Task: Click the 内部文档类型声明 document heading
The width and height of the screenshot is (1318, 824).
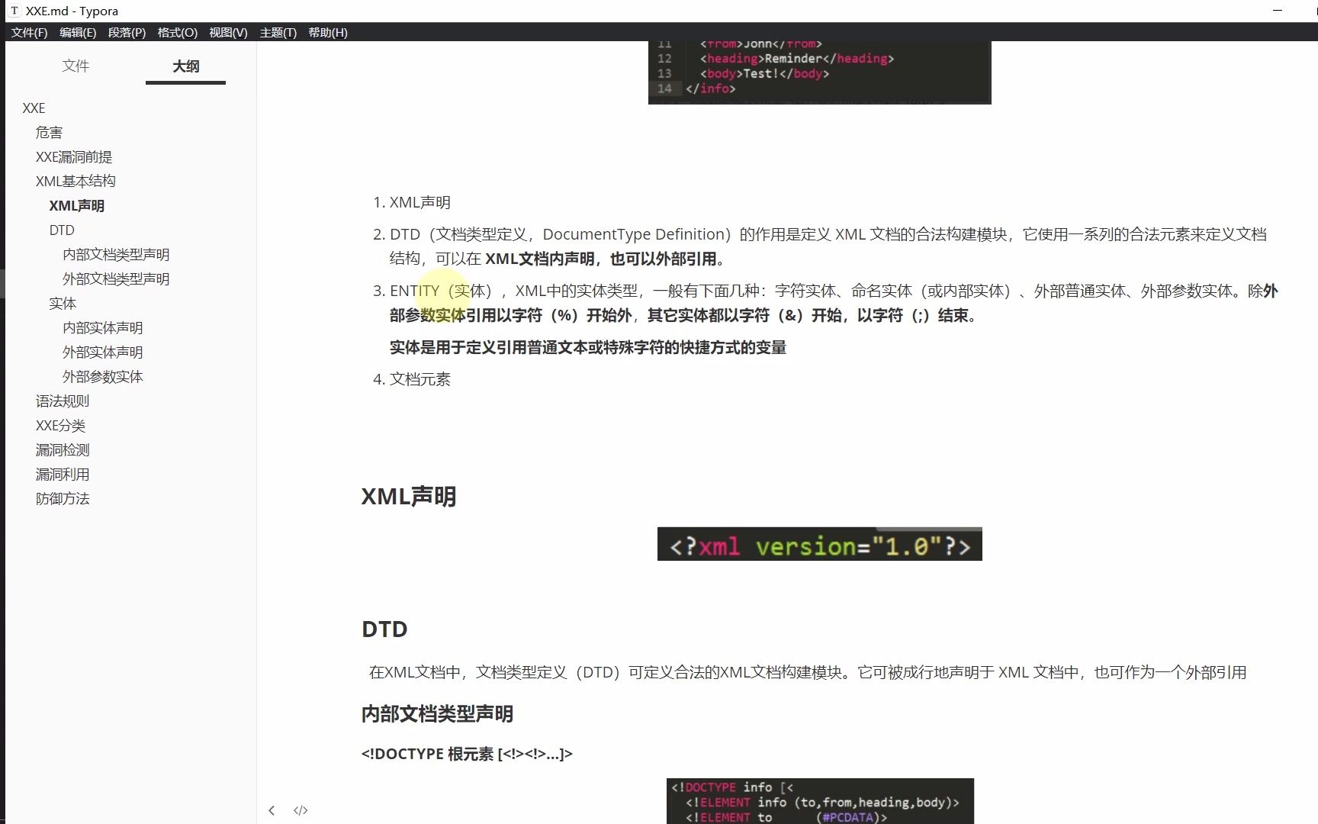Action: tap(437, 714)
